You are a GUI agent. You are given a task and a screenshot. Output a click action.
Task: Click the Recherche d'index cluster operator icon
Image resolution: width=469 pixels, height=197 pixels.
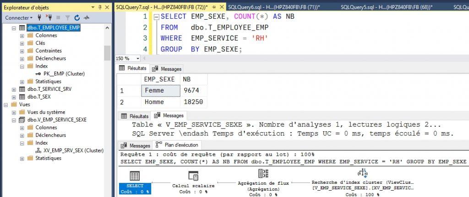click(362, 173)
